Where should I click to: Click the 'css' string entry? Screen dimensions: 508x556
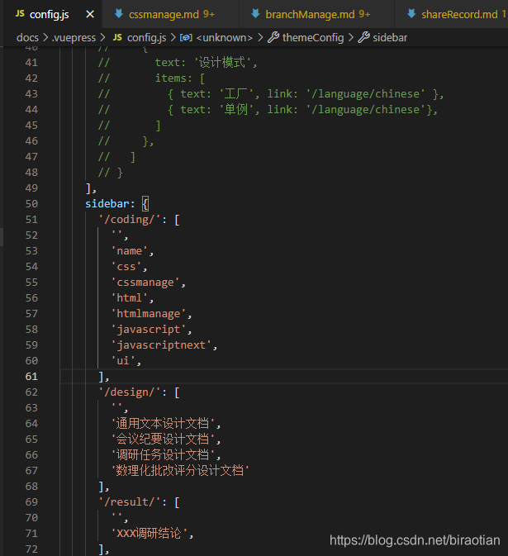coord(126,267)
